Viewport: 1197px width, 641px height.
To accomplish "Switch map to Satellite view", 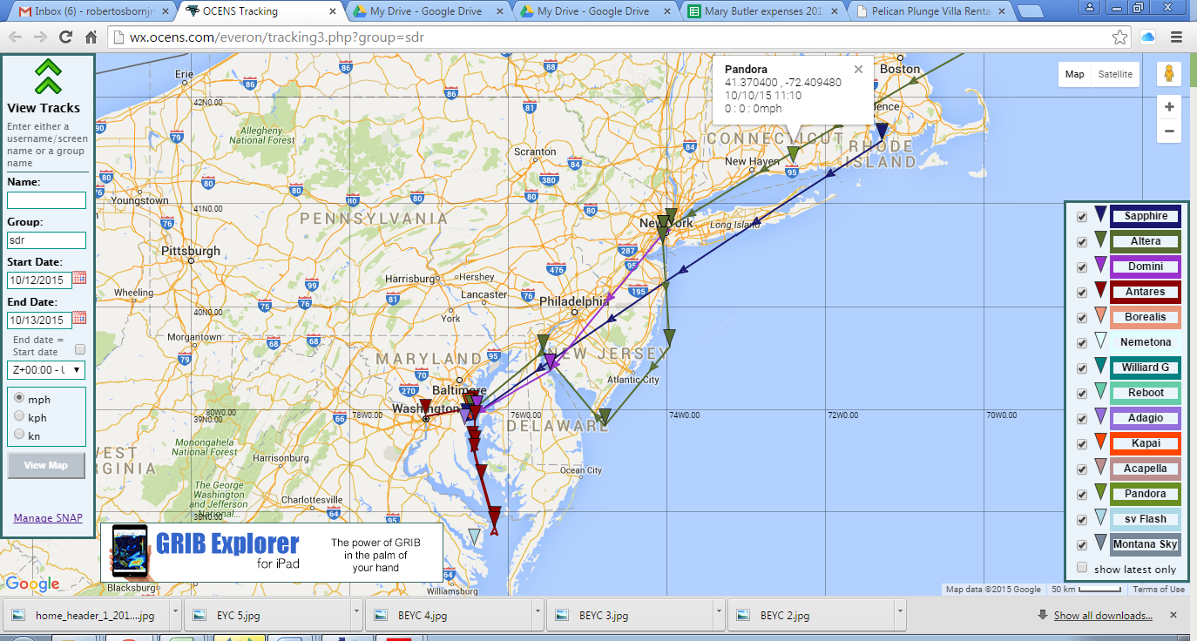I will 1115,74.
